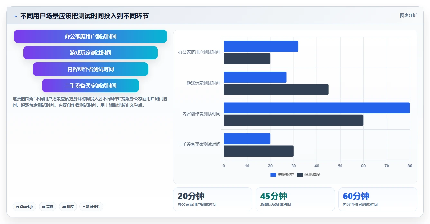Click the 二手设备买家测试时间 y-axis label
430x224 pixels.
(x=199, y=144)
